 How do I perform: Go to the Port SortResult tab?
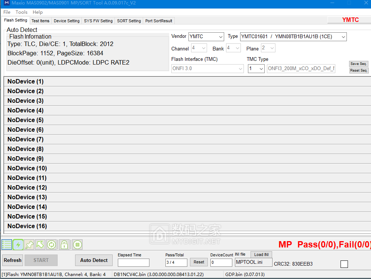coord(159,21)
